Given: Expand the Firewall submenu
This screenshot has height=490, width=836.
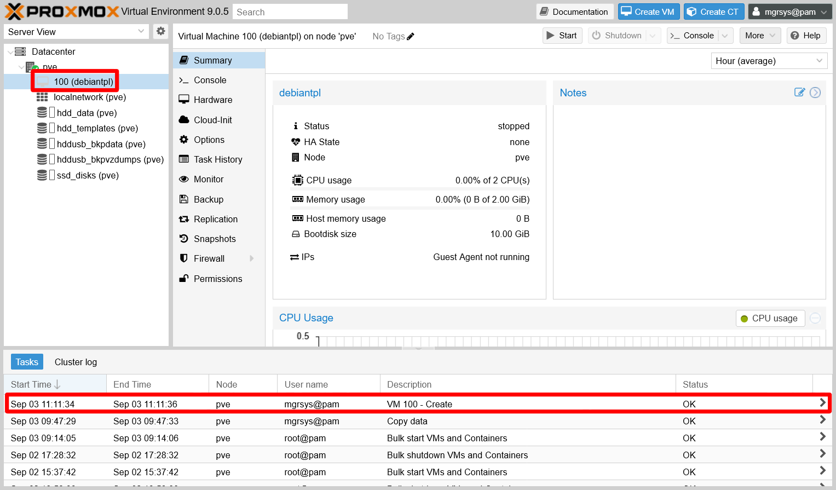Looking at the screenshot, I should click(251, 258).
